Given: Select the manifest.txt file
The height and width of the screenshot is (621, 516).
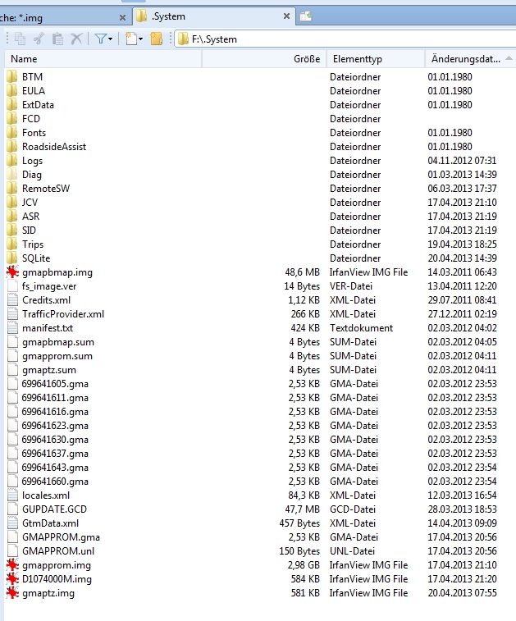Looking at the screenshot, I should pos(48,328).
